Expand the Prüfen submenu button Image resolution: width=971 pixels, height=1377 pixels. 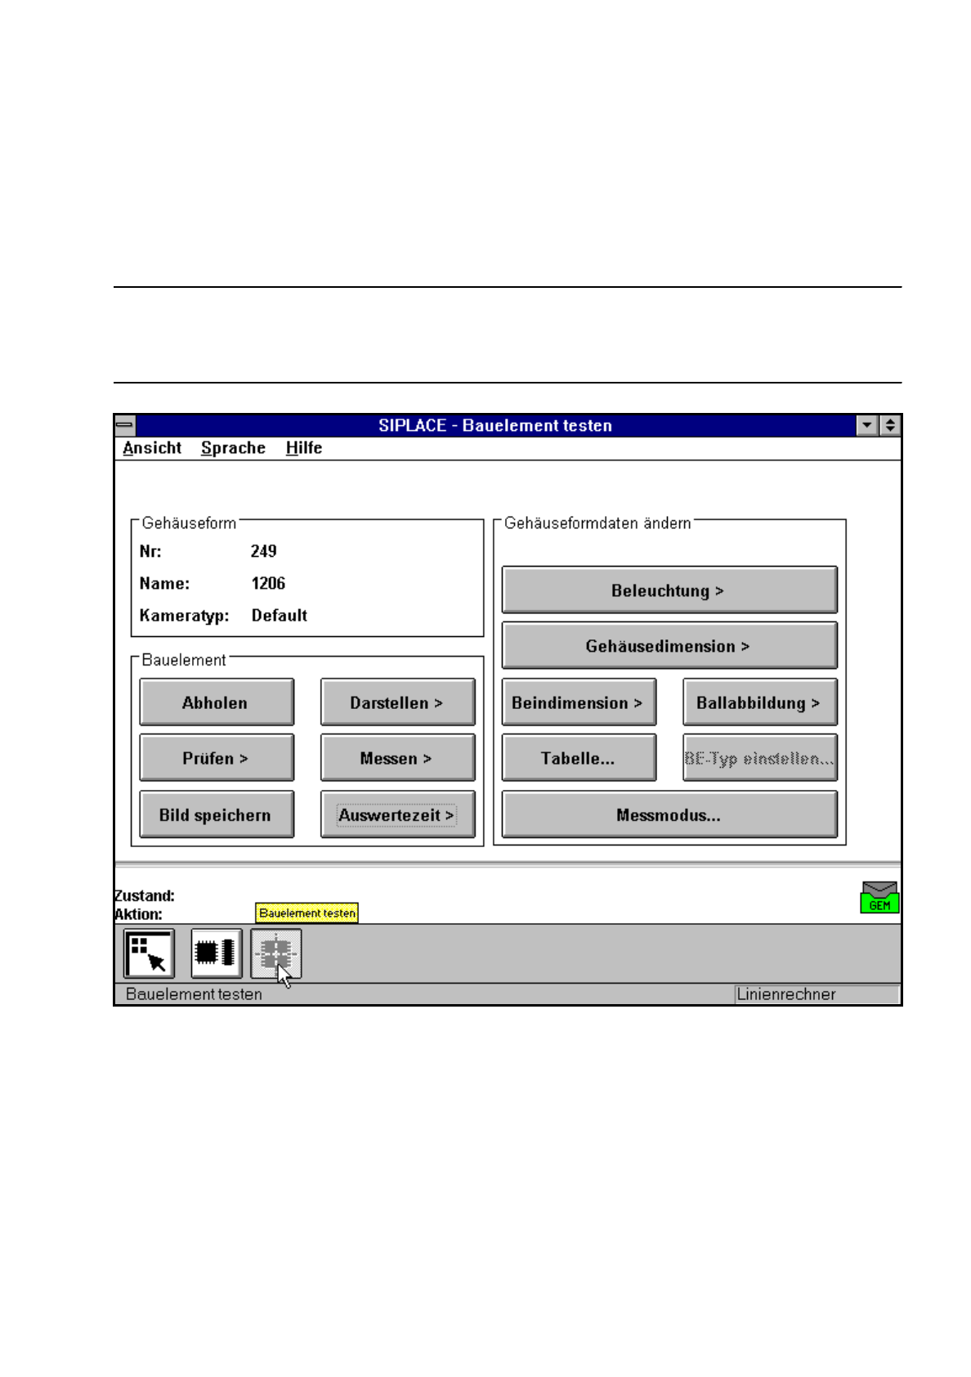pos(217,758)
